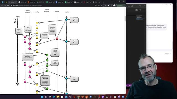Open the tab search chevron in Chrome
177x99 pixels.
pyautogui.click(x=111, y=1)
